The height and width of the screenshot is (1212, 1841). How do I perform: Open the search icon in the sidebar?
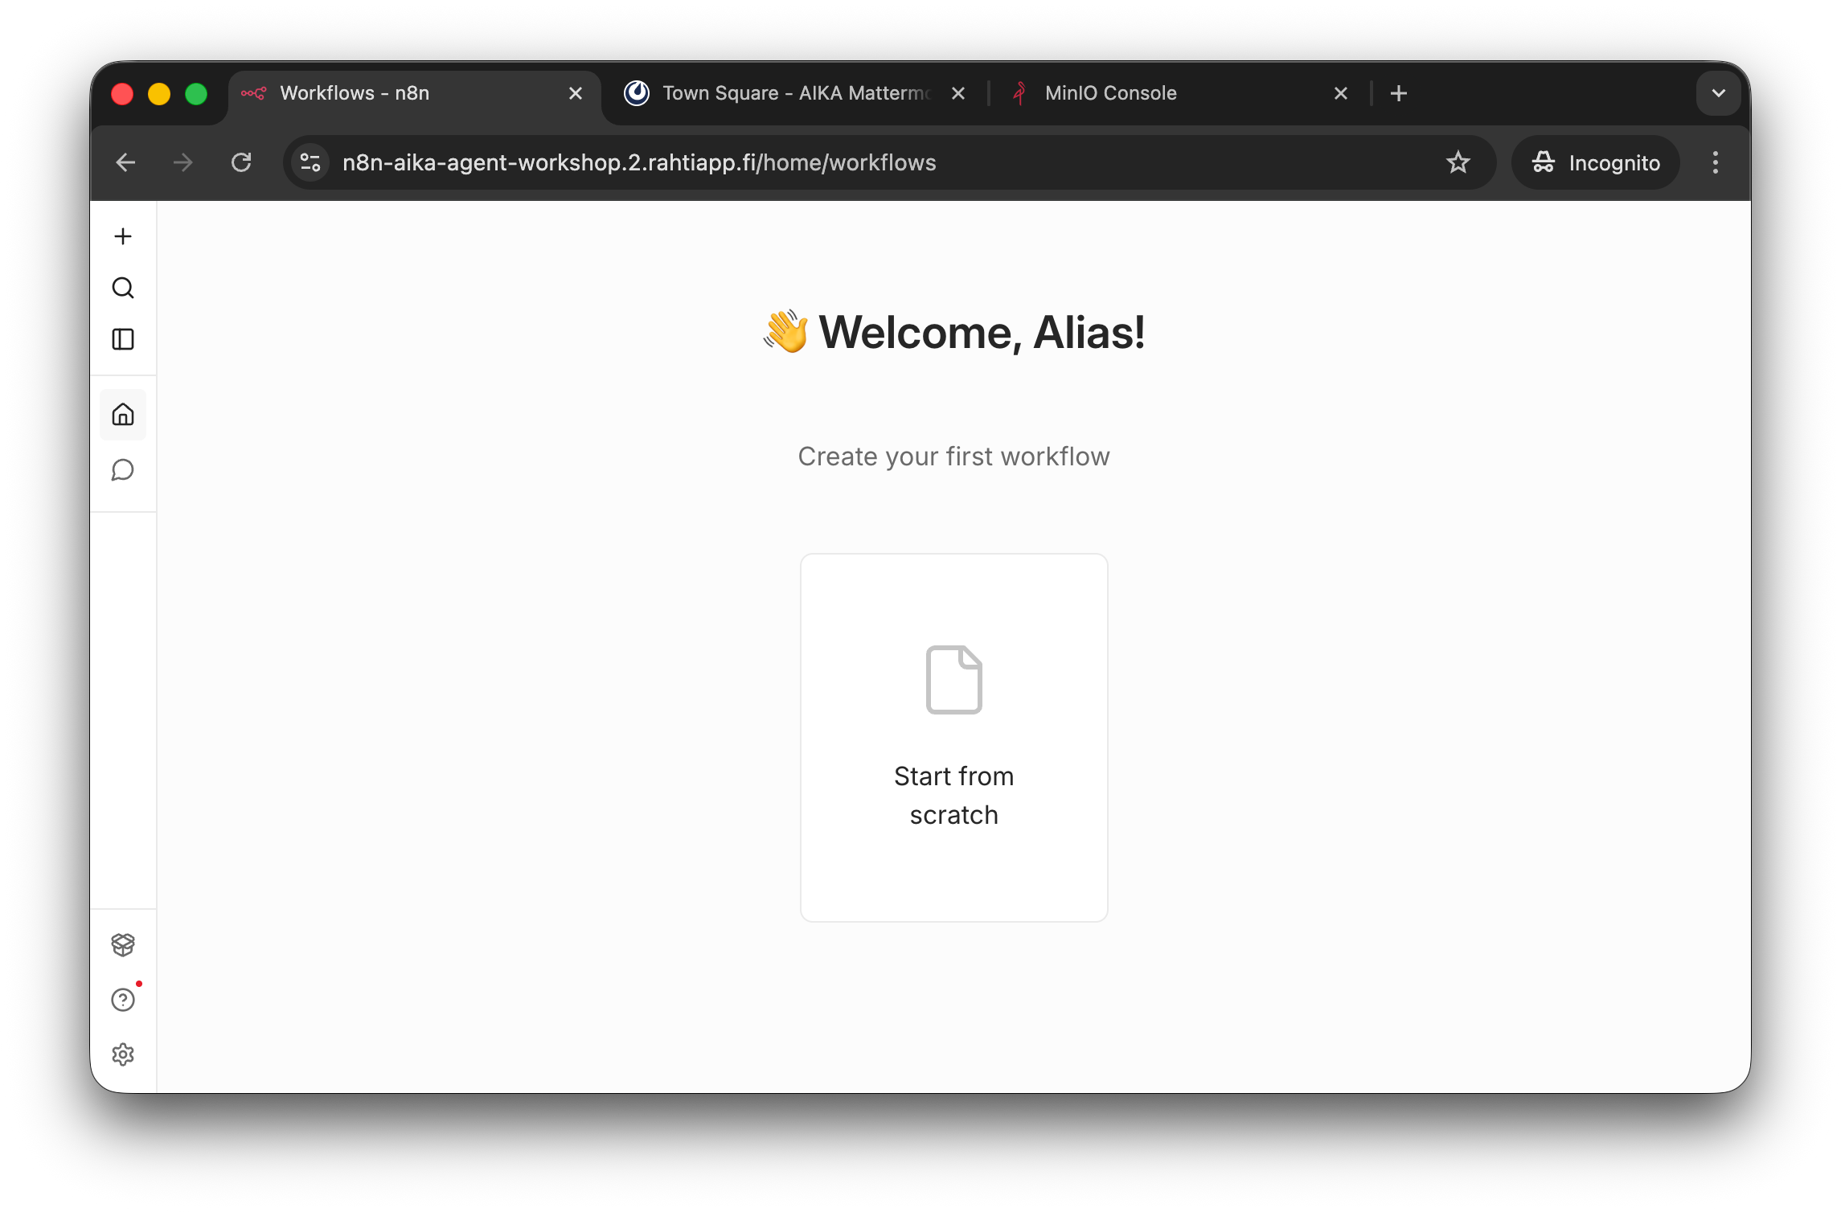pos(123,288)
